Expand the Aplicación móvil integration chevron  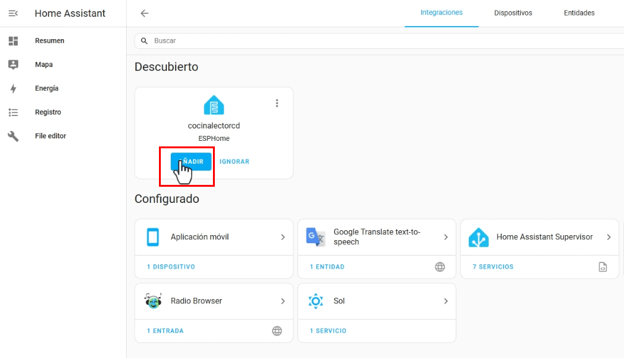[283, 237]
